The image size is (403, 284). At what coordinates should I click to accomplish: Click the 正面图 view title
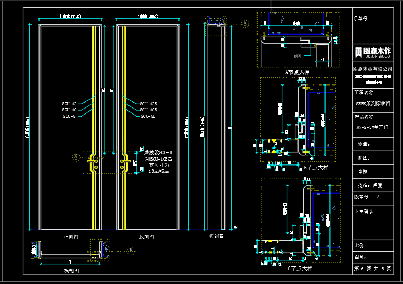[x=71, y=237]
